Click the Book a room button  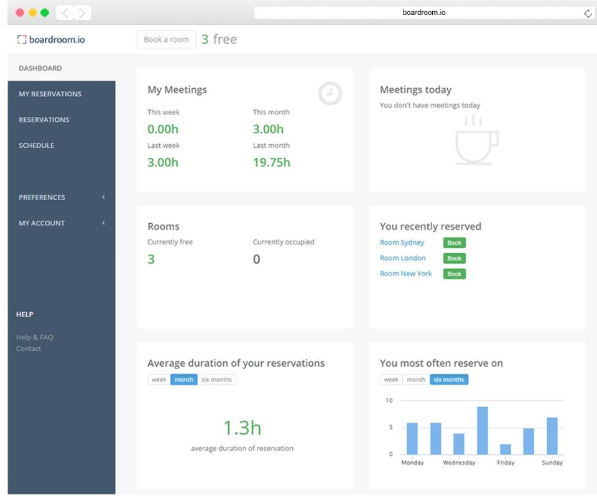click(166, 40)
